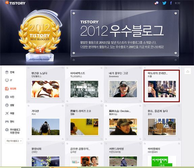
Task: Click the yellow-room thumbnail of 想像의 라이프 2.0
Action: coord(84,127)
